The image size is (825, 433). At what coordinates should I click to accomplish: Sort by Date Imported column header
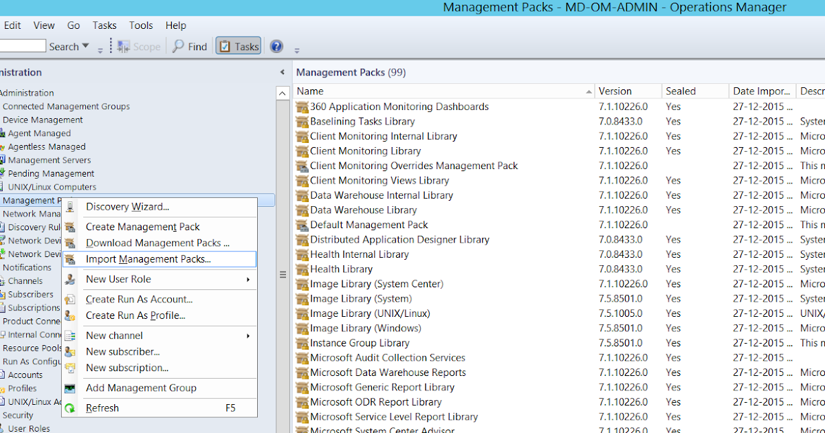tap(762, 91)
